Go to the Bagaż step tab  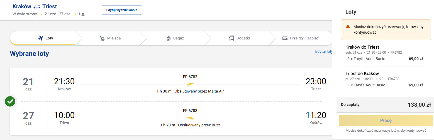click(x=175, y=38)
